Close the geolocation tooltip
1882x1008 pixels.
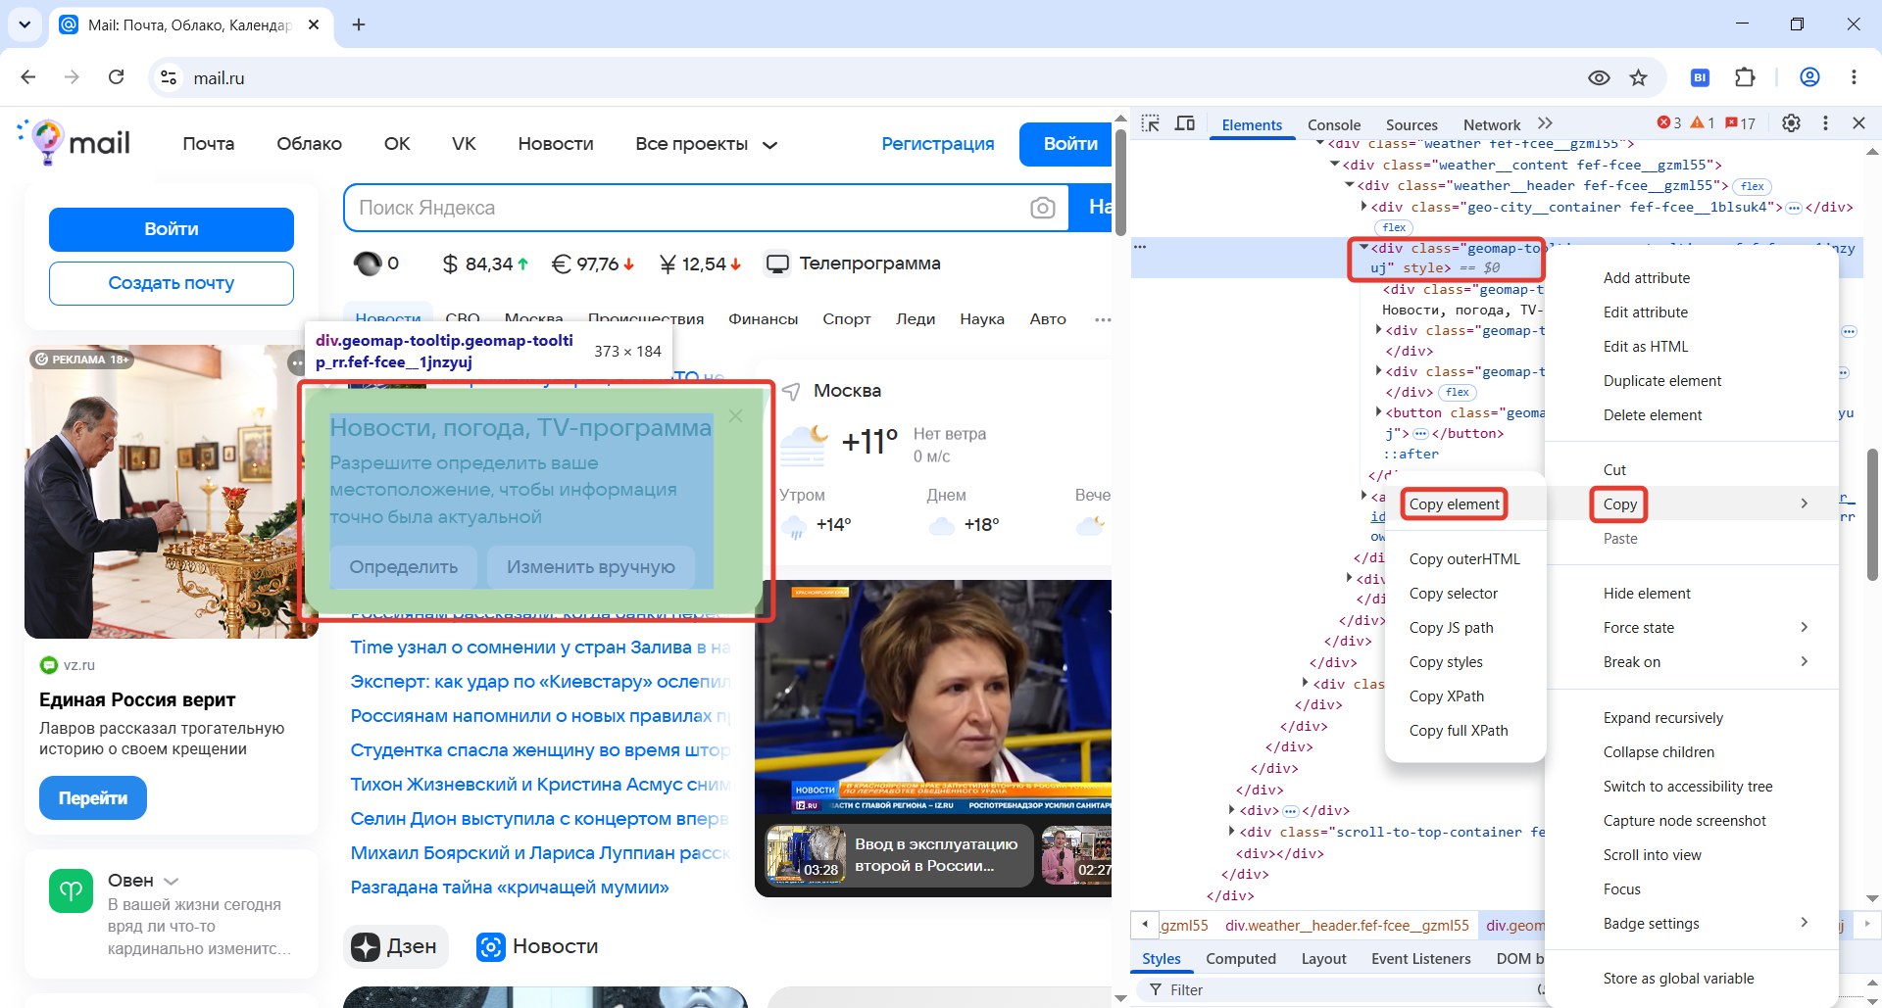pos(736,416)
